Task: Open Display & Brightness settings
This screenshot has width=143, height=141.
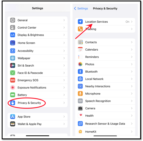Action: coord(38,35)
